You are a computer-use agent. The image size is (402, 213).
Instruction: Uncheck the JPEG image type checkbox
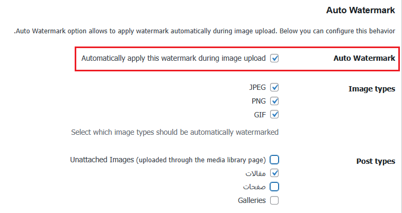(274, 87)
